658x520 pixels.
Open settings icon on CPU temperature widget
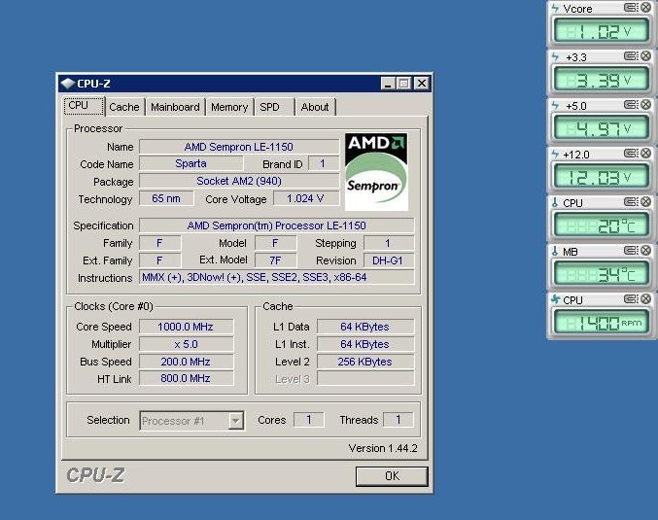pyautogui.click(x=630, y=202)
